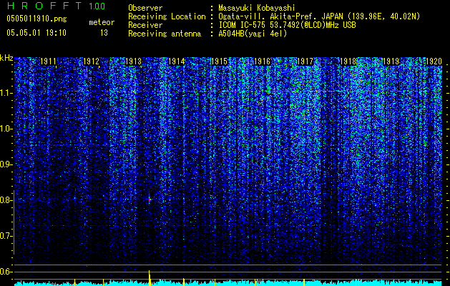Screen dimensions: 450x286
Task: Click the HROFFT program title
Action: (x=45, y=6)
